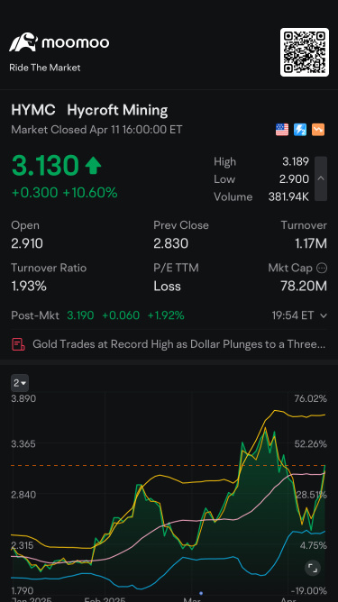The height and width of the screenshot is (602, 338).
Task: Open the Mkt Cap more-info circle icon
Action: [x=322, y=268]
